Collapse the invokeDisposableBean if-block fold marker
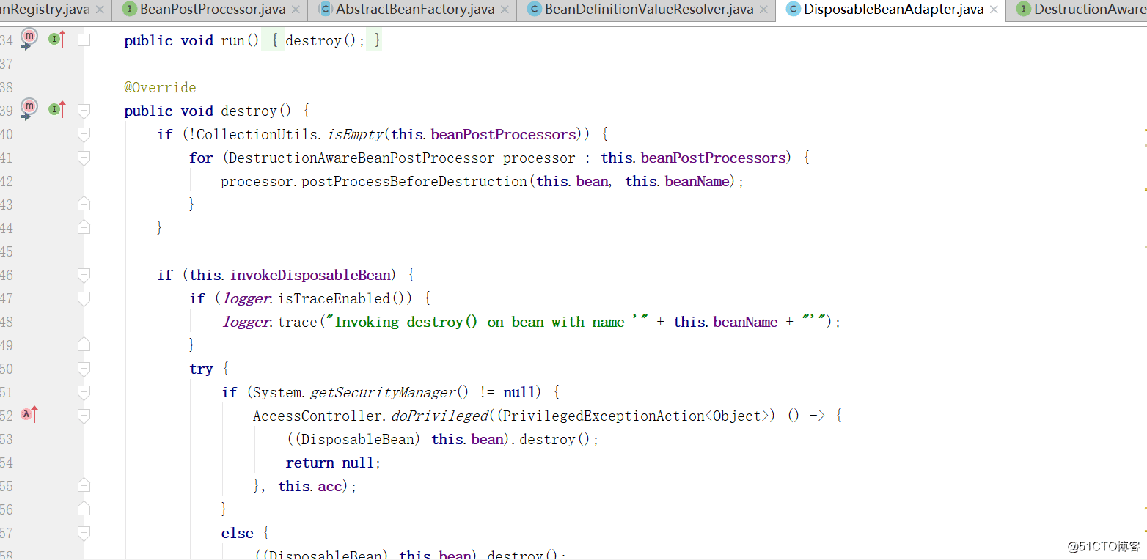This screenshot has width=1147, height=560. point(84,275)
